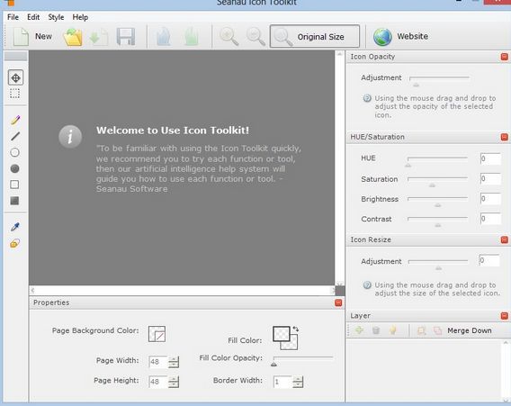This screenshot has width=511, height=406.
Task: Click the New document icon
Action: (21, 37)
